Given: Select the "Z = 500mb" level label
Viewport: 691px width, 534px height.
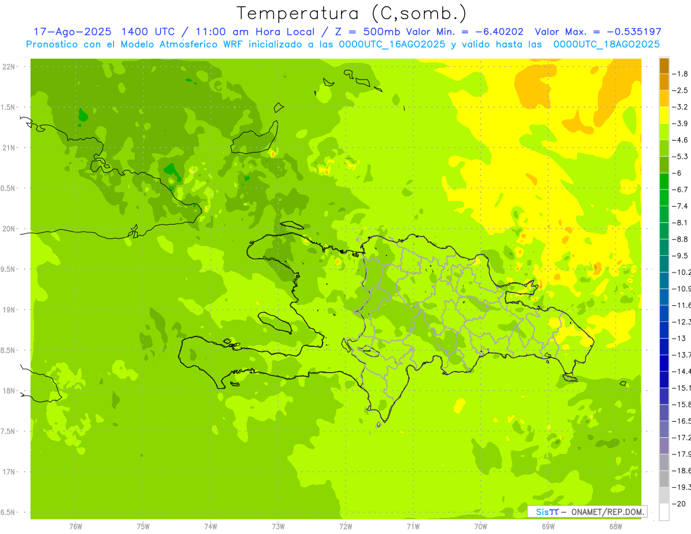Looking at the screenshot, I should click(368, 32).
